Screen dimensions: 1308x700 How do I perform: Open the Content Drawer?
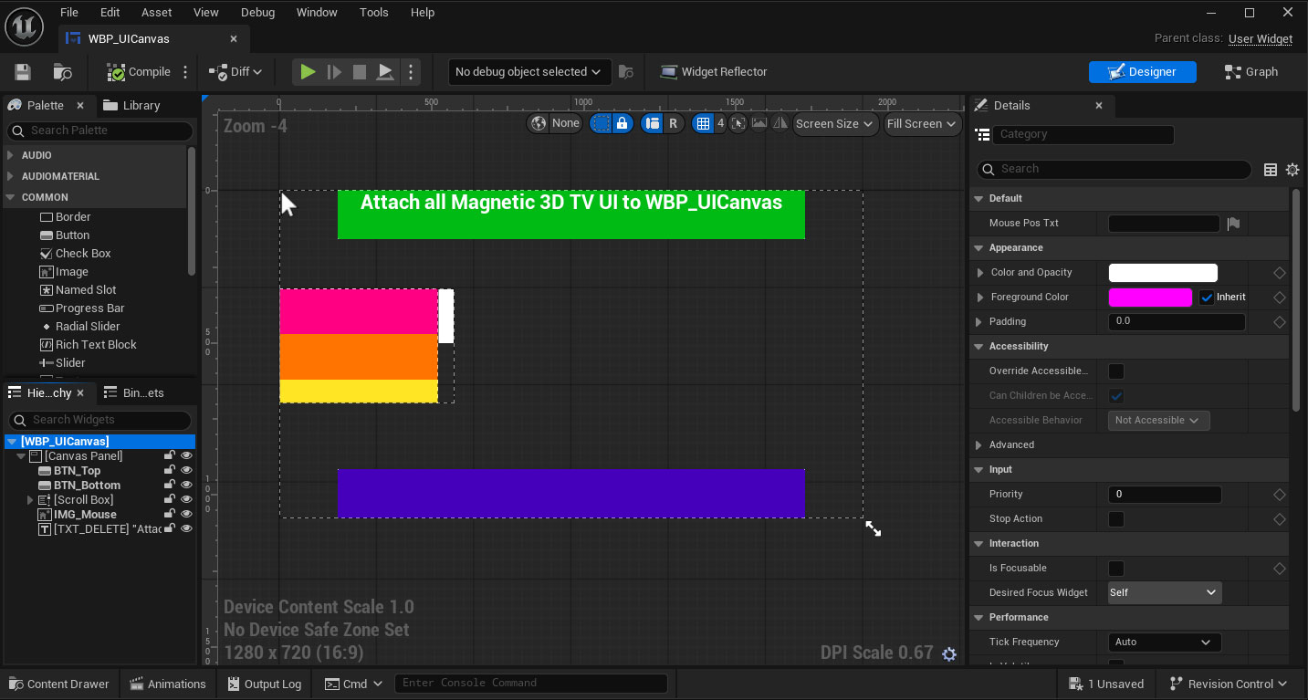pos(58,684)
